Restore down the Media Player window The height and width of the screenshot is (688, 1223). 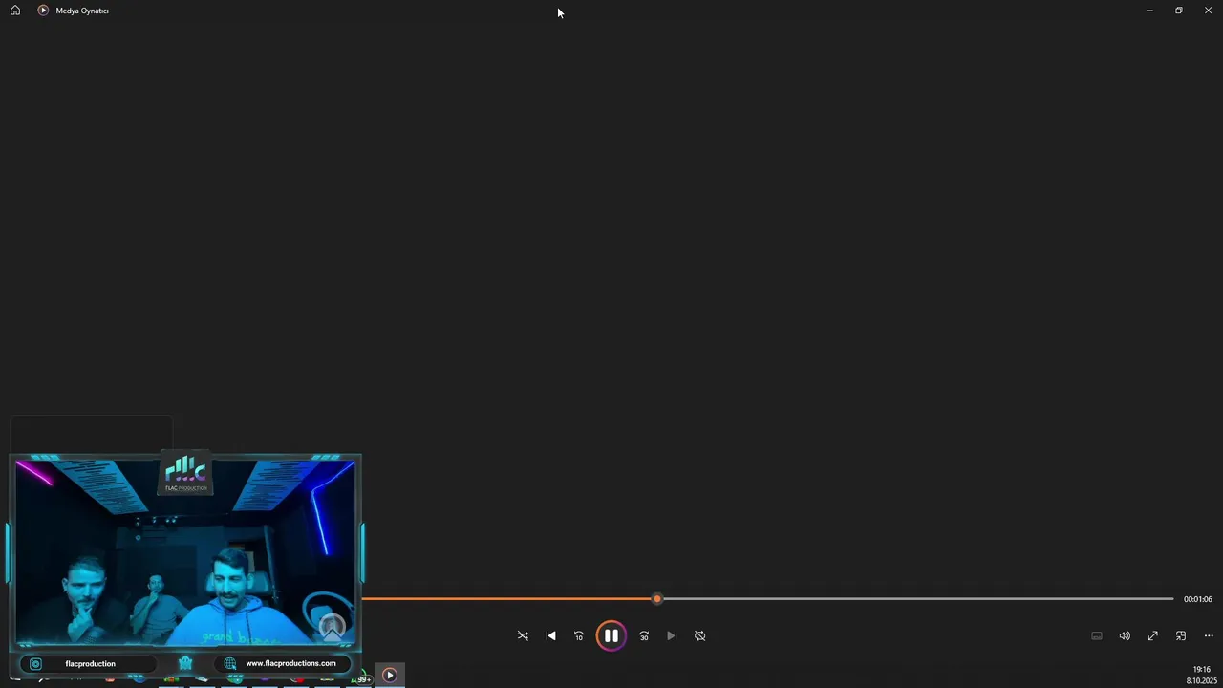pyautogui.click(x=1179, y=11)
